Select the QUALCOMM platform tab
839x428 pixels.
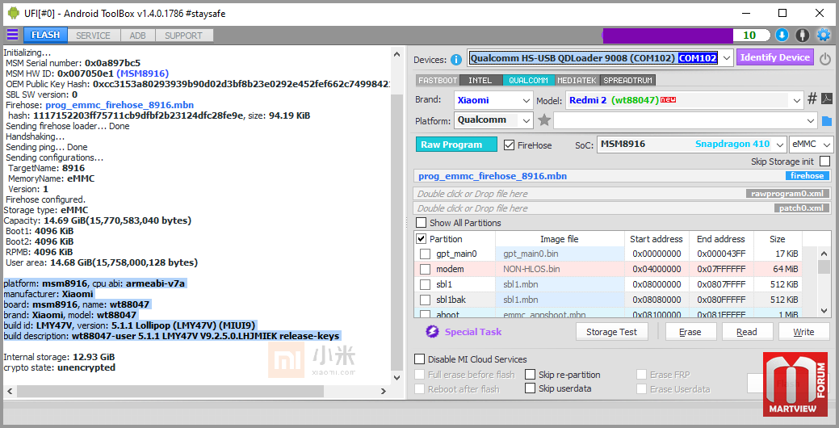(x=529, y=80)
